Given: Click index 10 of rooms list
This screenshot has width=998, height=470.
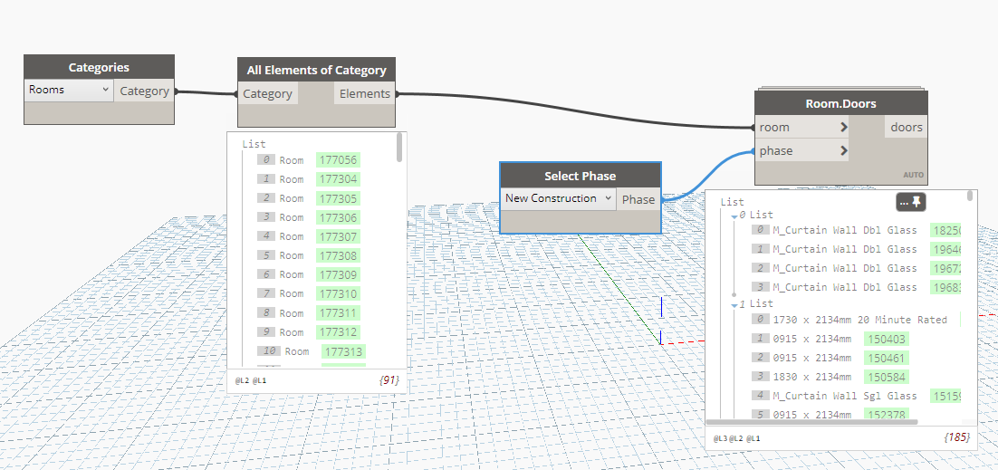Looking at the screenshot, I should coord(269,351).
